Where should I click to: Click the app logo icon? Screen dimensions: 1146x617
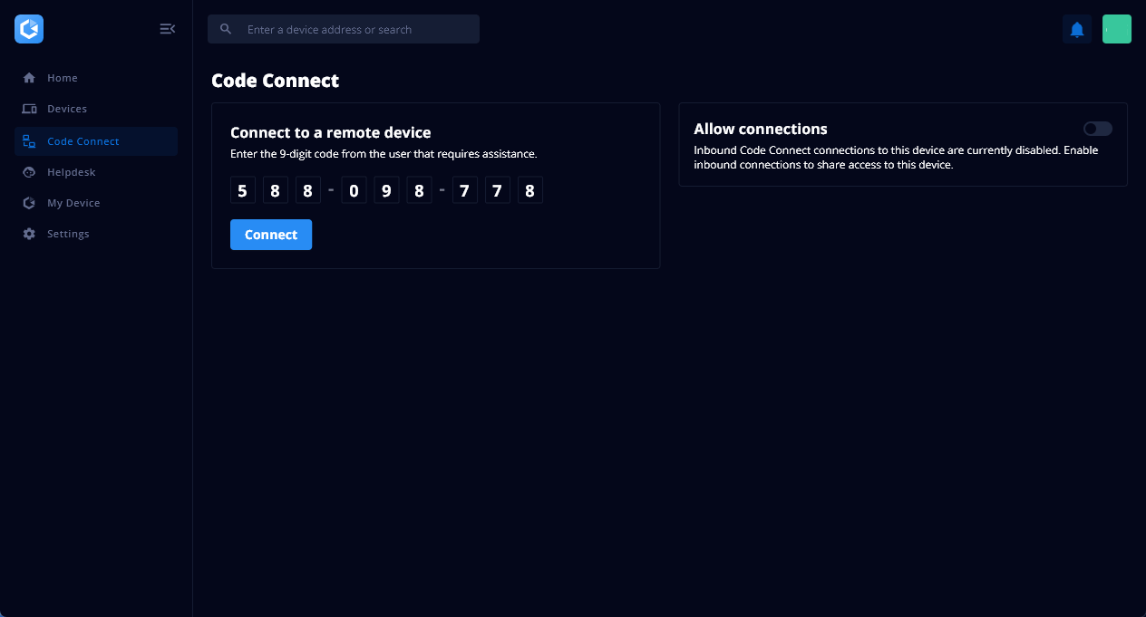tap(29, 29)
